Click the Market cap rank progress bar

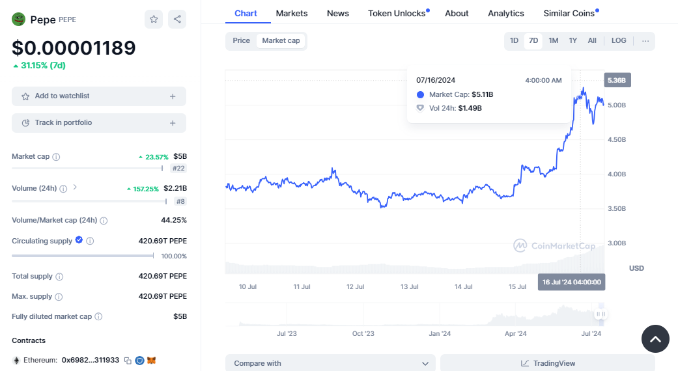[87, 169]
